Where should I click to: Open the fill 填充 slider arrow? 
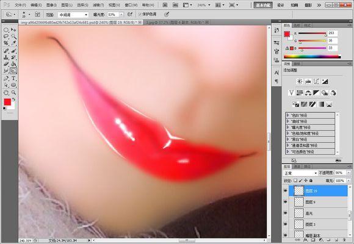click(349, 181)
